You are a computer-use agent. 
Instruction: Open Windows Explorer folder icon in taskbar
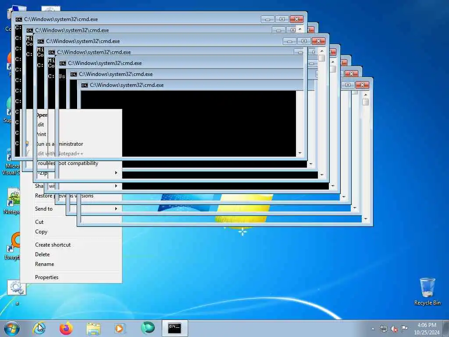click(93, 329)
